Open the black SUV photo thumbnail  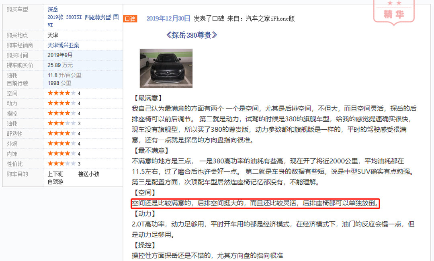tap(166, 68)
